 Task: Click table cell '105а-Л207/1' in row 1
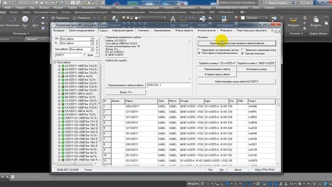pyautogui.click(x=141, y=106)
